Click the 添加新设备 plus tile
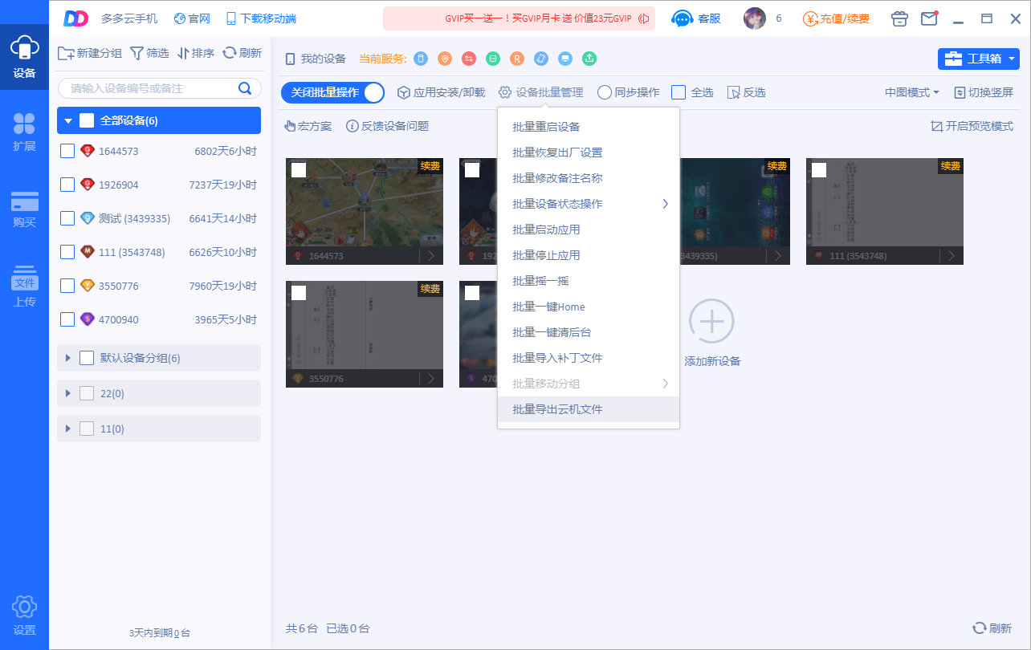Screen dimensions: 1031x650 [x=711, y=322]
